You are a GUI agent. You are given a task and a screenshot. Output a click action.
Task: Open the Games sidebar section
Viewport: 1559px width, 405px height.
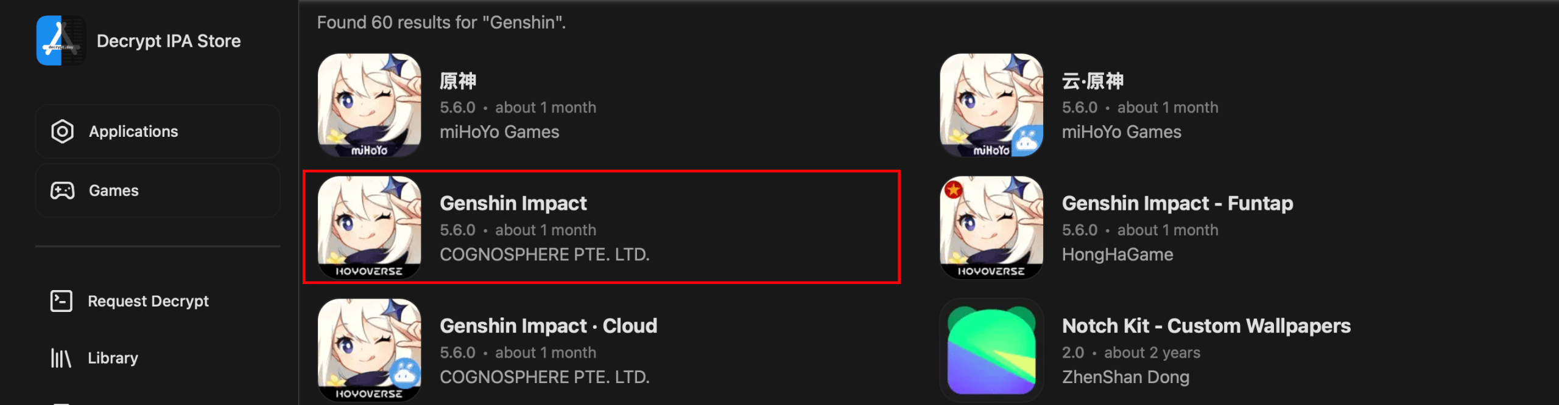click(158, 191)
